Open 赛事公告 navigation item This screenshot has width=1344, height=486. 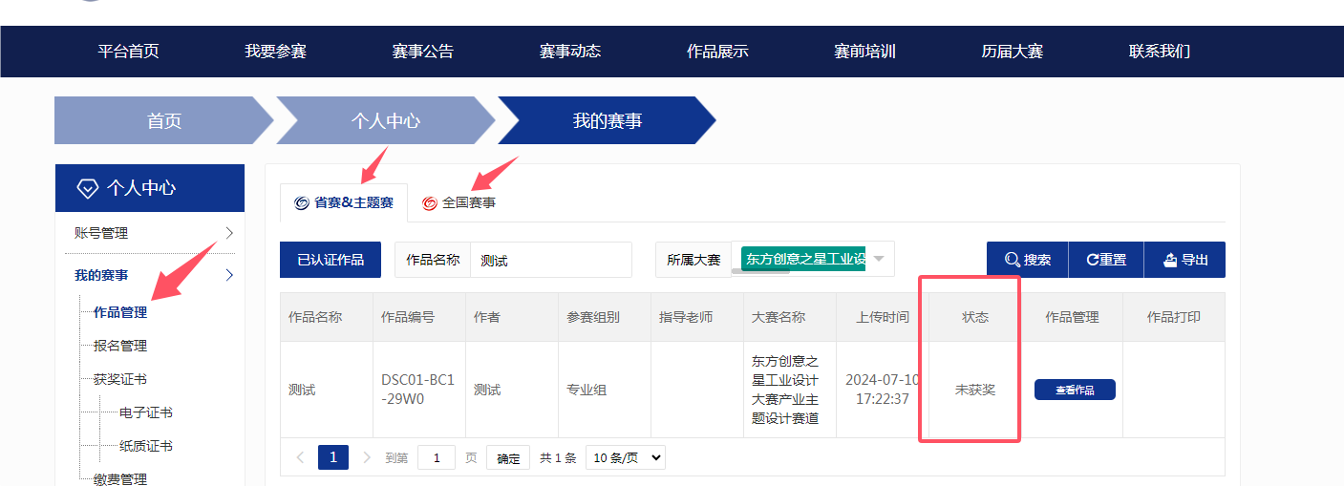pos(422,52)
